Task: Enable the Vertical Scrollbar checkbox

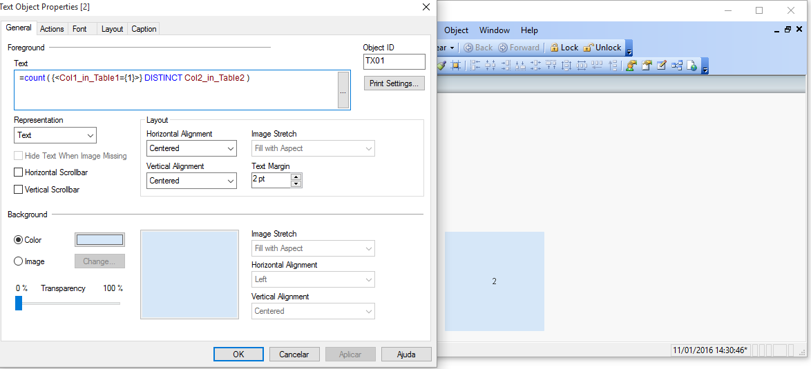Action: click(19, 189)
